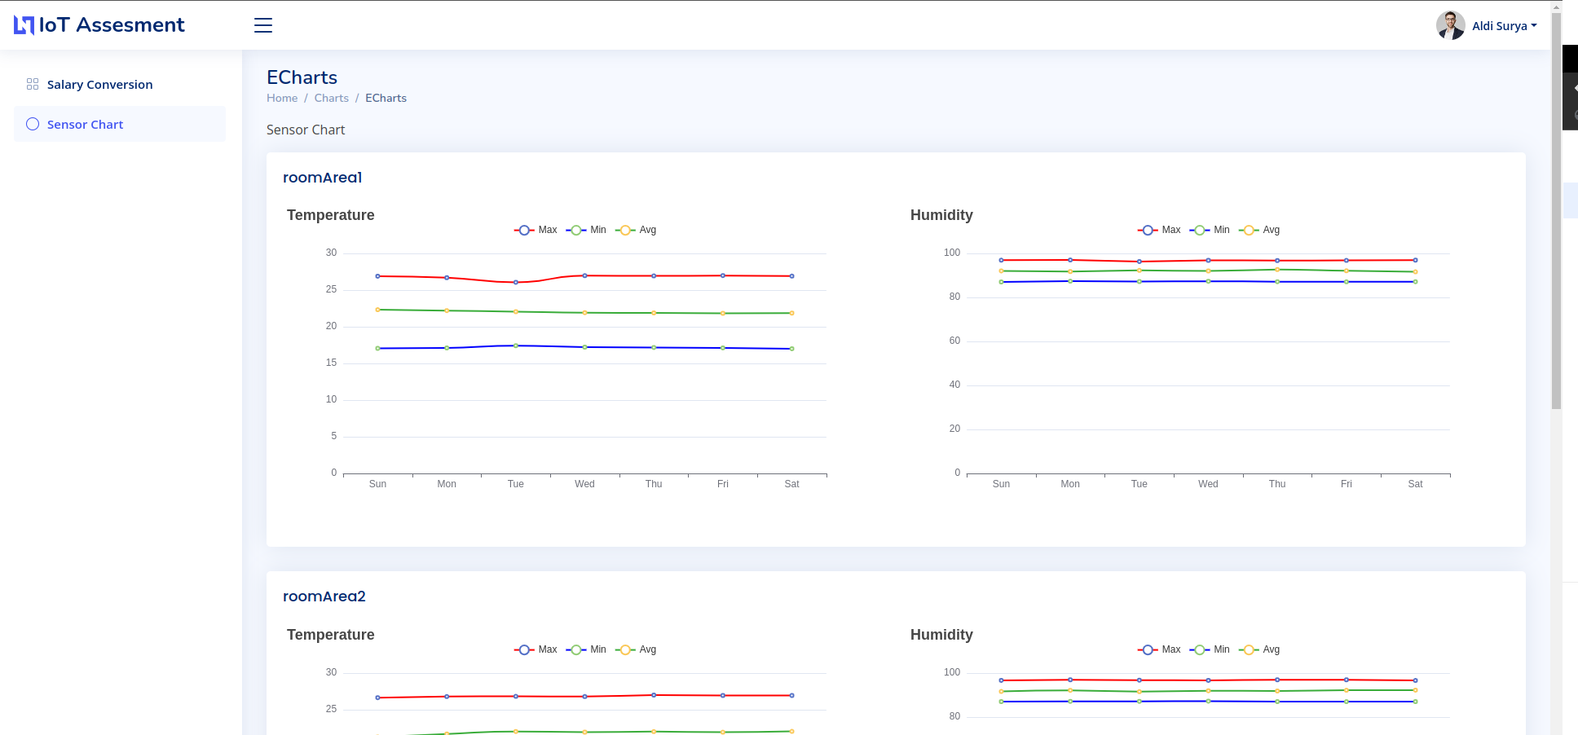Screen dimensions: 1578x735
Task: Click the Sensor Chart circle icon
Action: [x=33, y=124]
